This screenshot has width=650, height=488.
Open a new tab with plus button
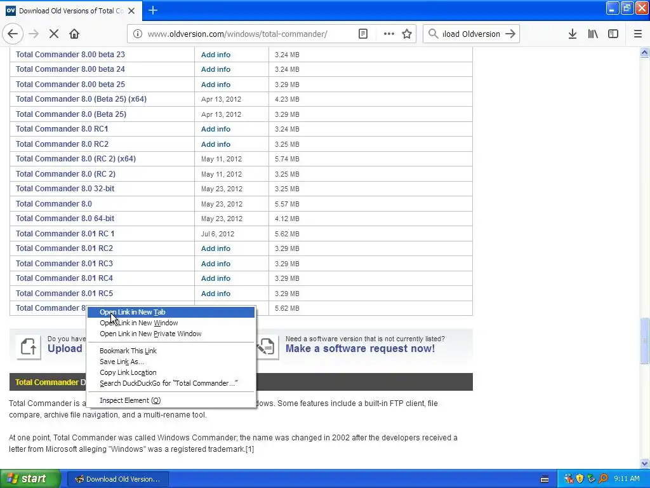(153, 10)
